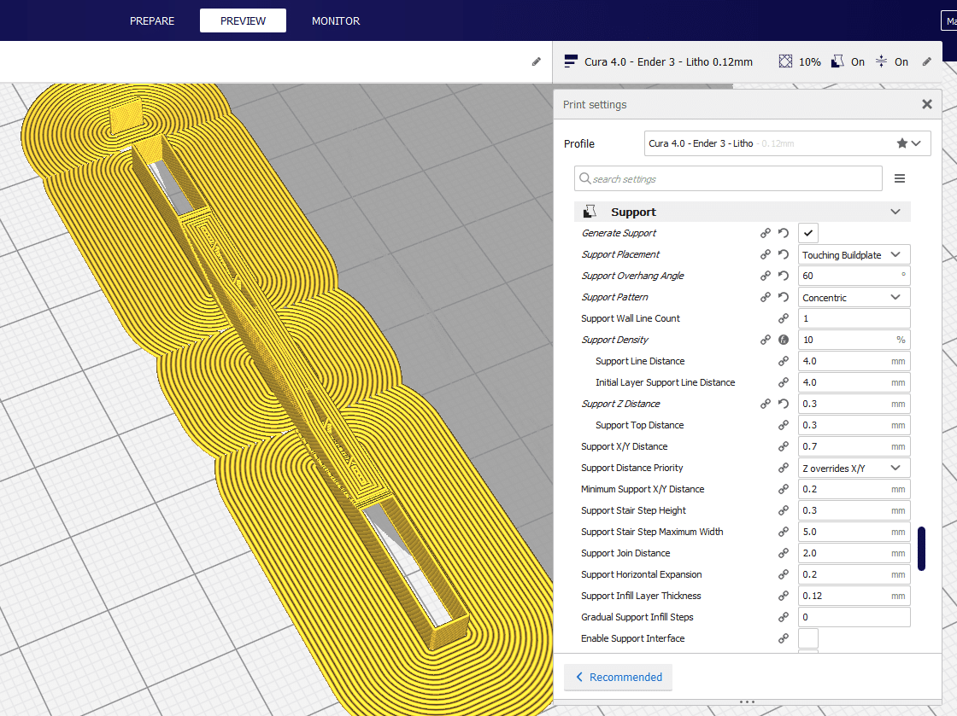
Task: Click the infill 10% icon
Action: coord(785,61)
